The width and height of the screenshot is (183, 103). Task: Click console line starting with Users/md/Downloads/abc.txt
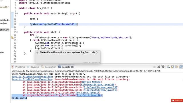click(49, 74)
